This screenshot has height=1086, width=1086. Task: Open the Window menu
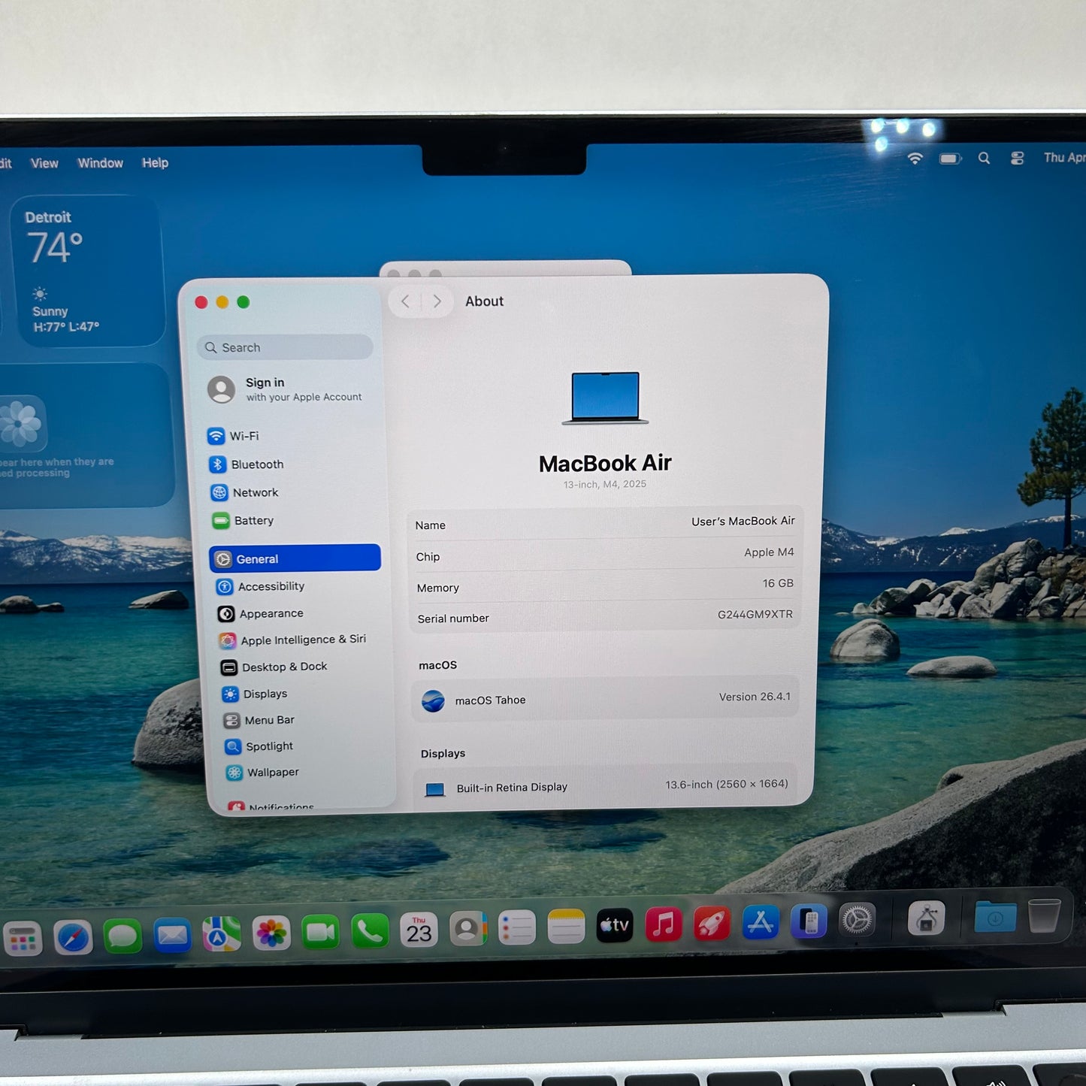point(100,163)
